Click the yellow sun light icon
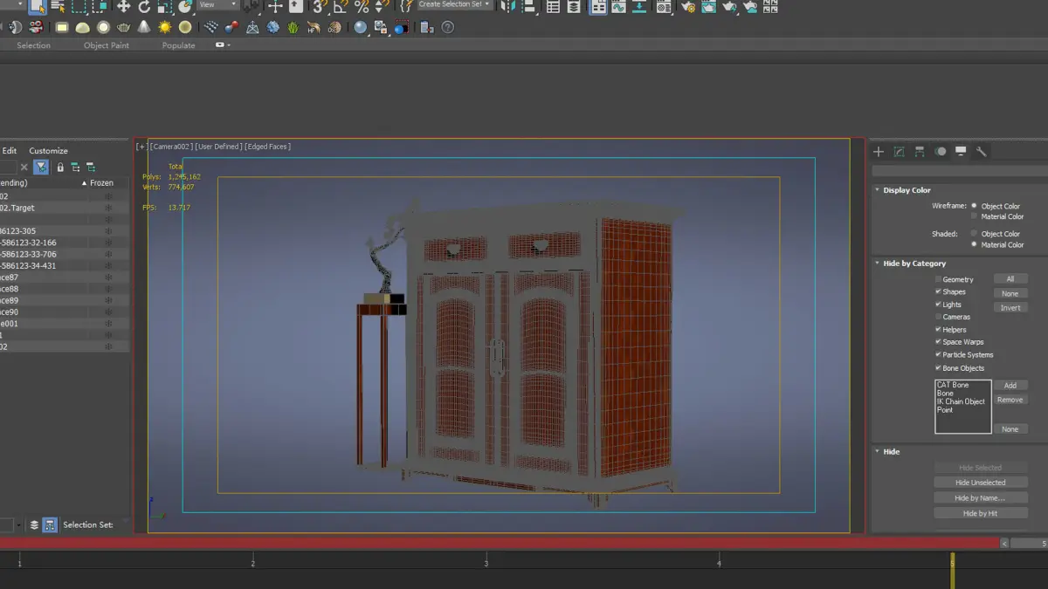 tap(164, 28)
